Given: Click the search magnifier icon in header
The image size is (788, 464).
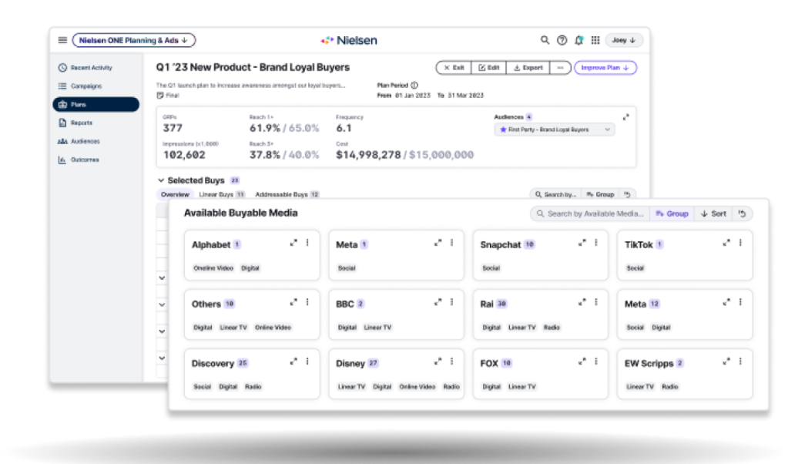Looking at the screenshot, I should coord(545,40).
